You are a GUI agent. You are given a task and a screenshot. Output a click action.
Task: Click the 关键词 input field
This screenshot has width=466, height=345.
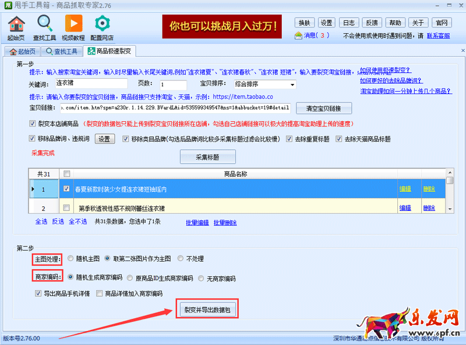pyautogui.click(x=90, y=84)
